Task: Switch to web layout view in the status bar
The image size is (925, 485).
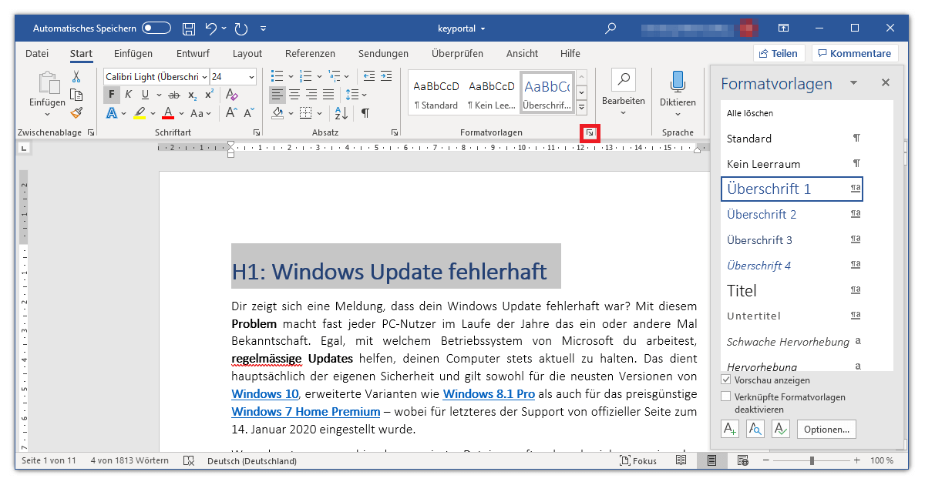Action: [742, 460]
